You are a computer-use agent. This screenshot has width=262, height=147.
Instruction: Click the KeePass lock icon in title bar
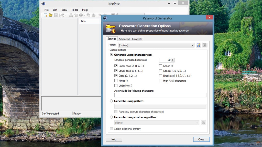pos(43,4)
